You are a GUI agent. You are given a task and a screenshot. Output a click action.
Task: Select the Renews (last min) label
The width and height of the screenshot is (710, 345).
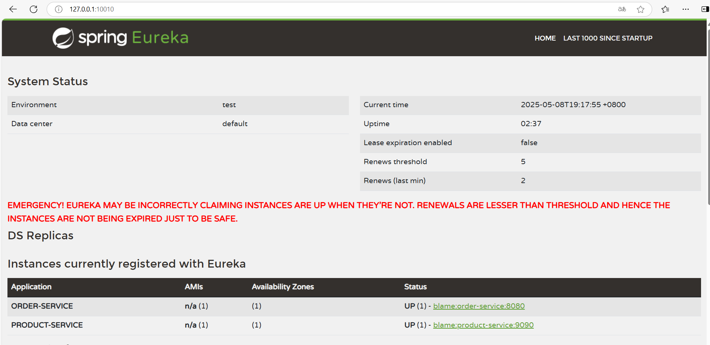394,181
